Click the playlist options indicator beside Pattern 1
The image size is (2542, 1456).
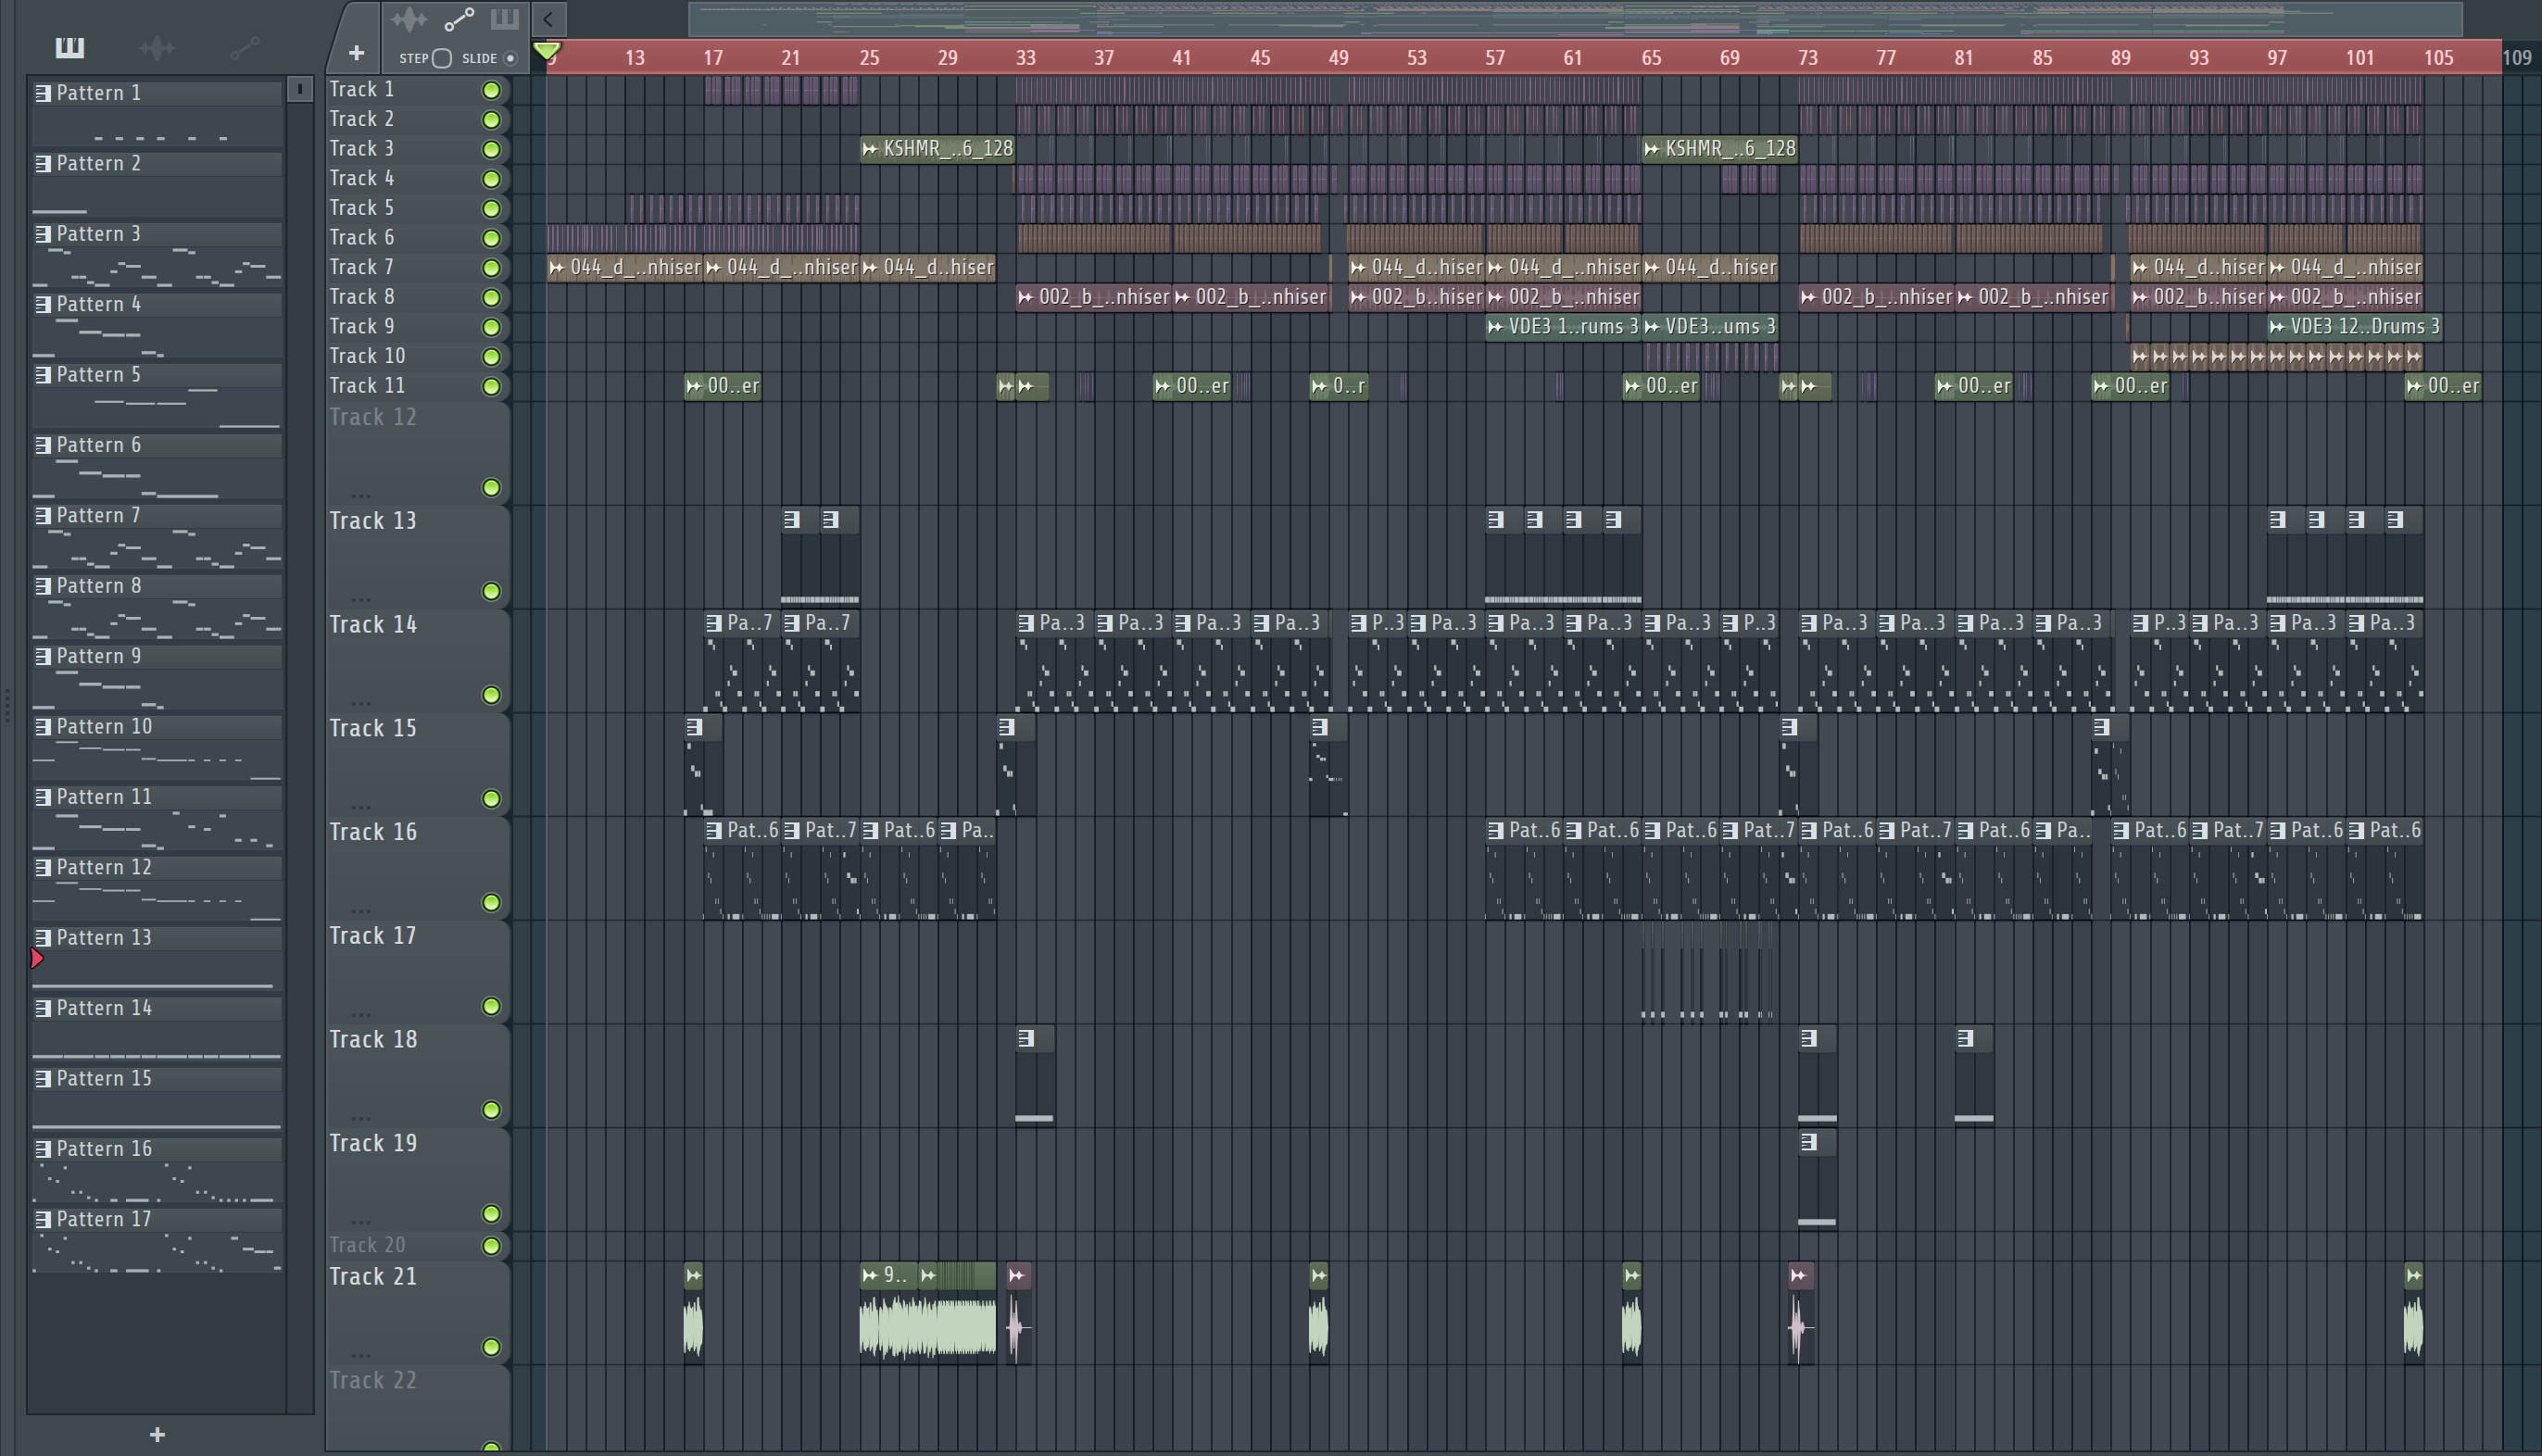tap(299, 89)
